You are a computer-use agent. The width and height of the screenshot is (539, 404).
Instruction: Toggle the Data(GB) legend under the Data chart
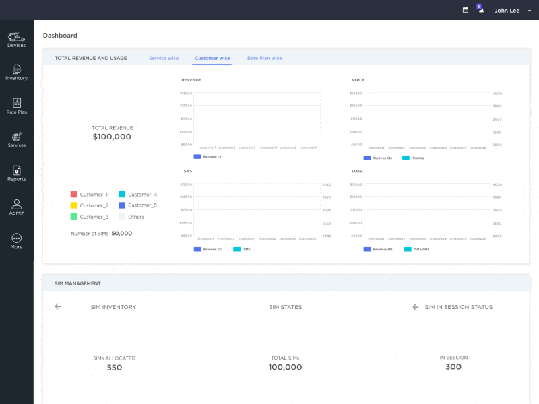tap(416, 249)
